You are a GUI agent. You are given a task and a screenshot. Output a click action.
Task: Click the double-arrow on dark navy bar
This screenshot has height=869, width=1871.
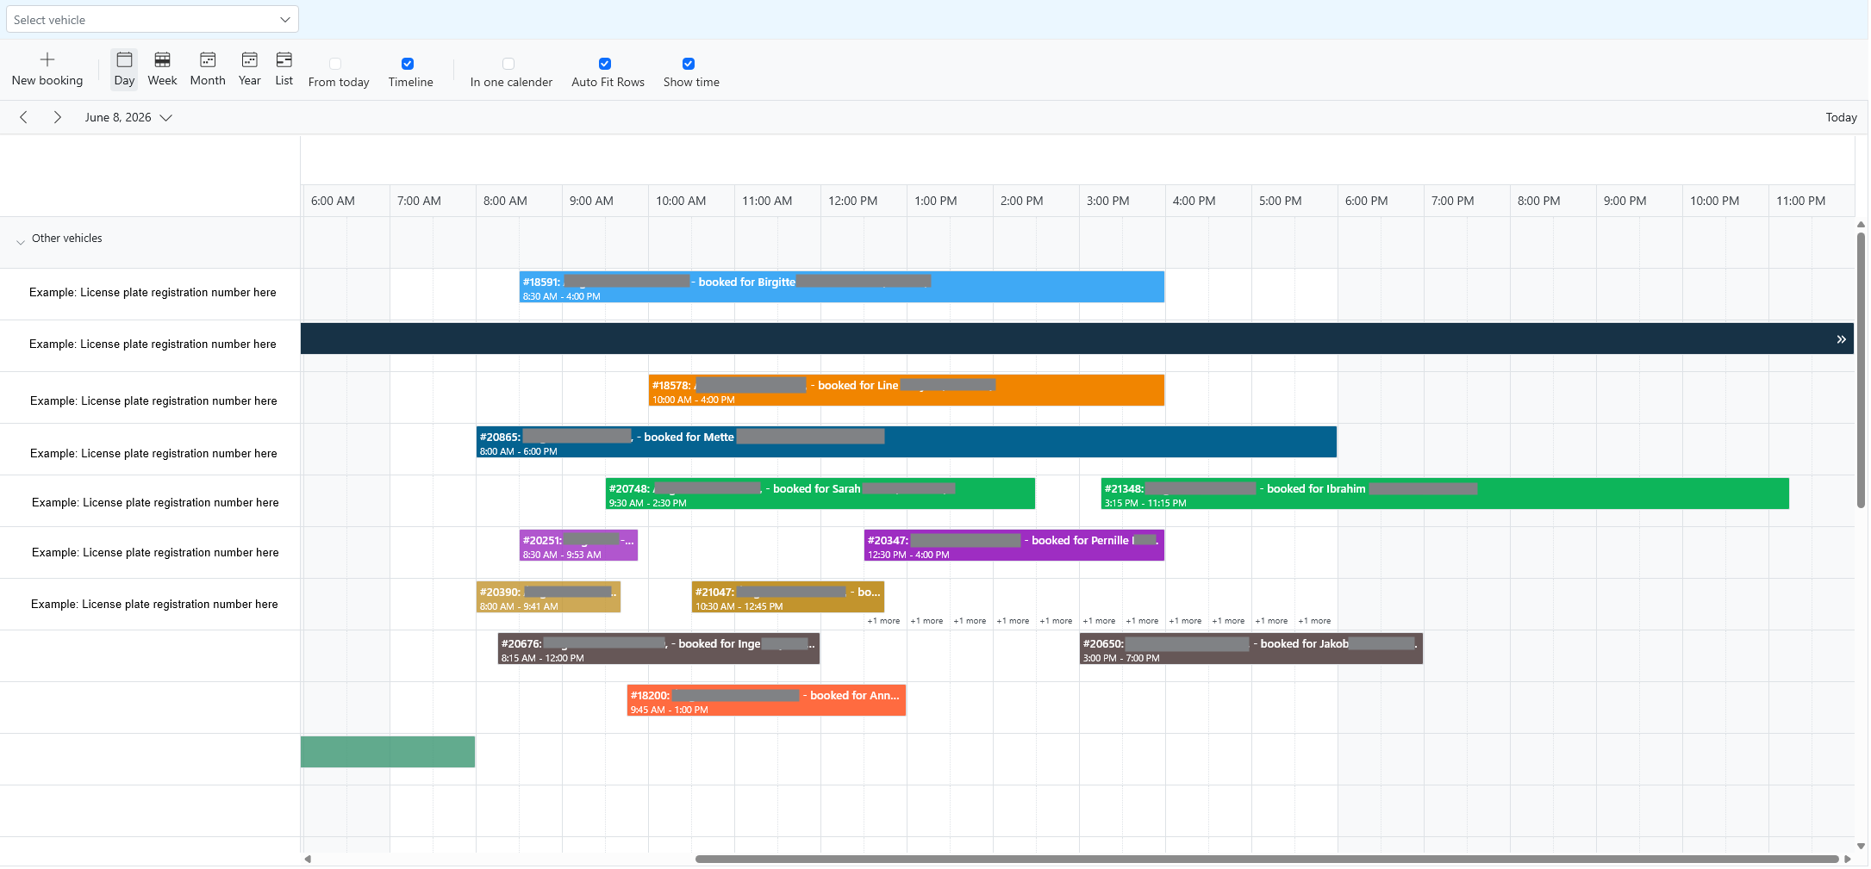1841,339
